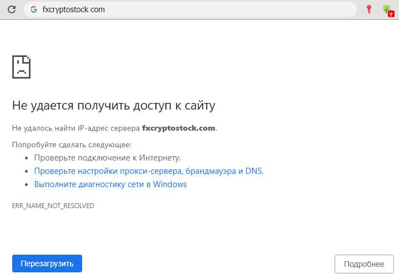Click the red badge on download extension
Viewport: 399px width, 279px height.
pyautogui.click(x=391, y=13)
